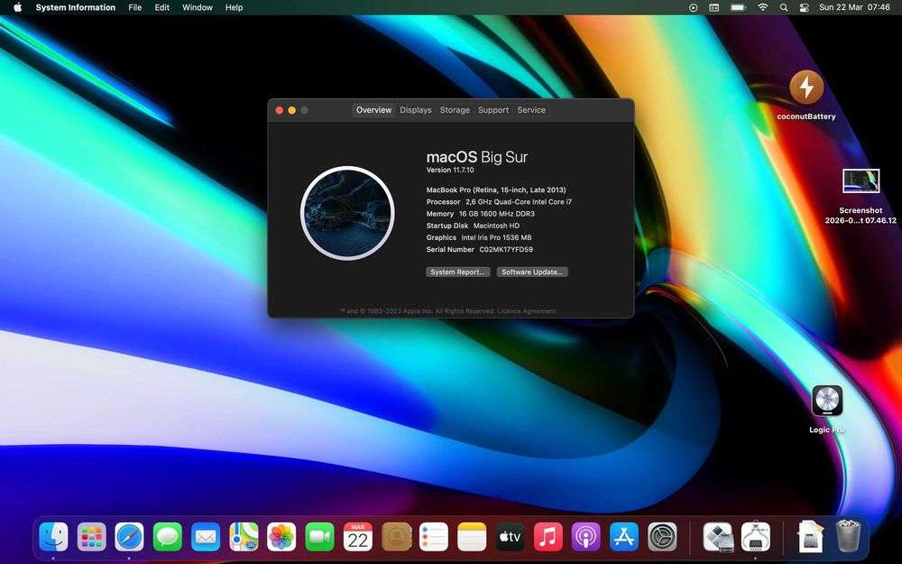Minimize the About This Mac window
This screenshot has width=902, height=564.
[291, 110]
